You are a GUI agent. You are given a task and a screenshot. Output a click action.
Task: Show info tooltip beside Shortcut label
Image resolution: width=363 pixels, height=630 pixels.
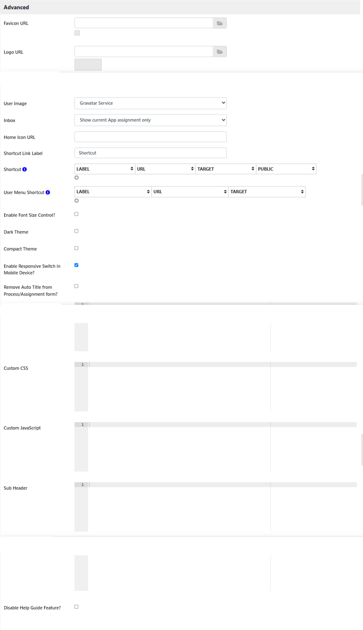[x=25, y=169]
